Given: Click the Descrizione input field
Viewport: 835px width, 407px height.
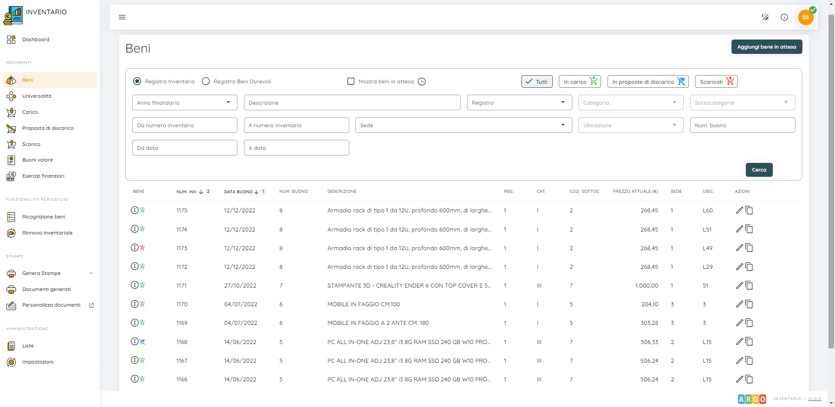Looking at the screenshot, I should point(352,103).
